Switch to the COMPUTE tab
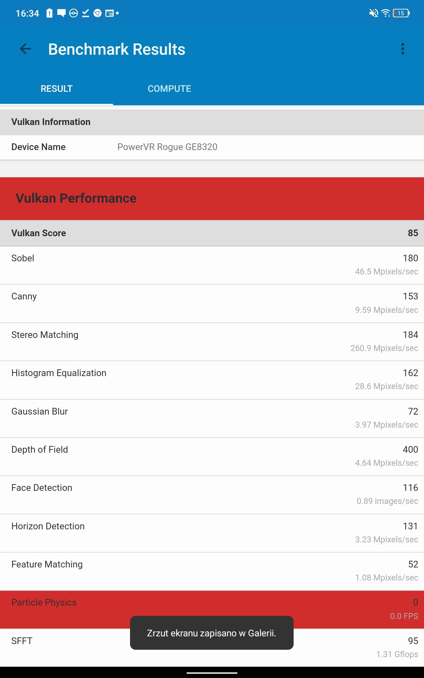Screen dimensions: 424x678 pyautogui.click(x=169, y=89)
